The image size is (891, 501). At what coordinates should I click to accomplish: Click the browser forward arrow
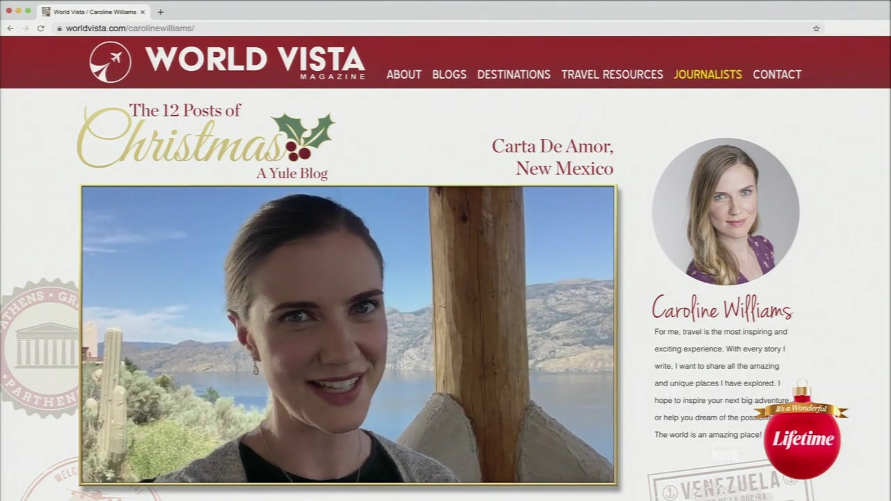tap(25, 29)
